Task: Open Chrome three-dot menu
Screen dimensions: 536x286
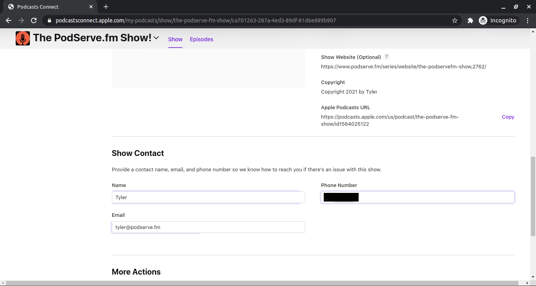Action: point(528,20)
